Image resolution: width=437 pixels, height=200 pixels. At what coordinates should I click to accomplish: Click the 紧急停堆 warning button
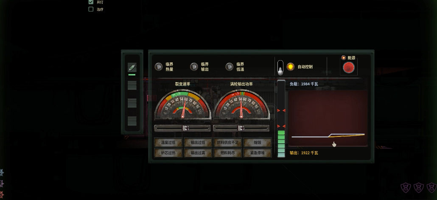tap(258, 153)
